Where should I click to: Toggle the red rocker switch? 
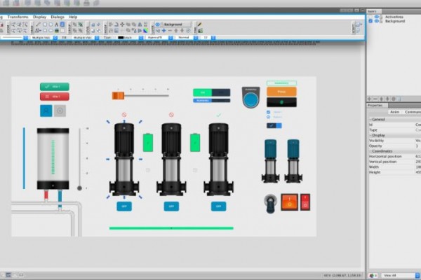(305, 202)
